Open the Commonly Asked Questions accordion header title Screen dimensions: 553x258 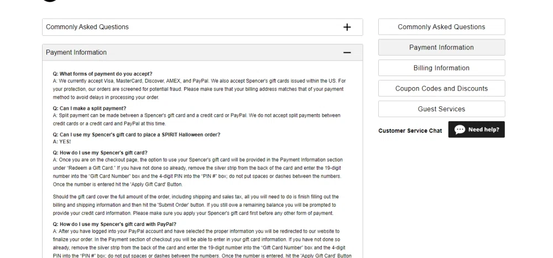[x=87, y=27]
